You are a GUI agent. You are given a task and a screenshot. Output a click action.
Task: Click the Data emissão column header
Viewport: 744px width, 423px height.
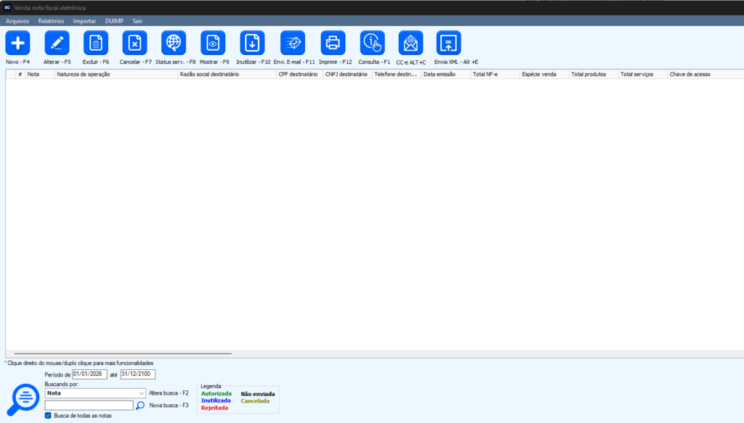point(445,74)
